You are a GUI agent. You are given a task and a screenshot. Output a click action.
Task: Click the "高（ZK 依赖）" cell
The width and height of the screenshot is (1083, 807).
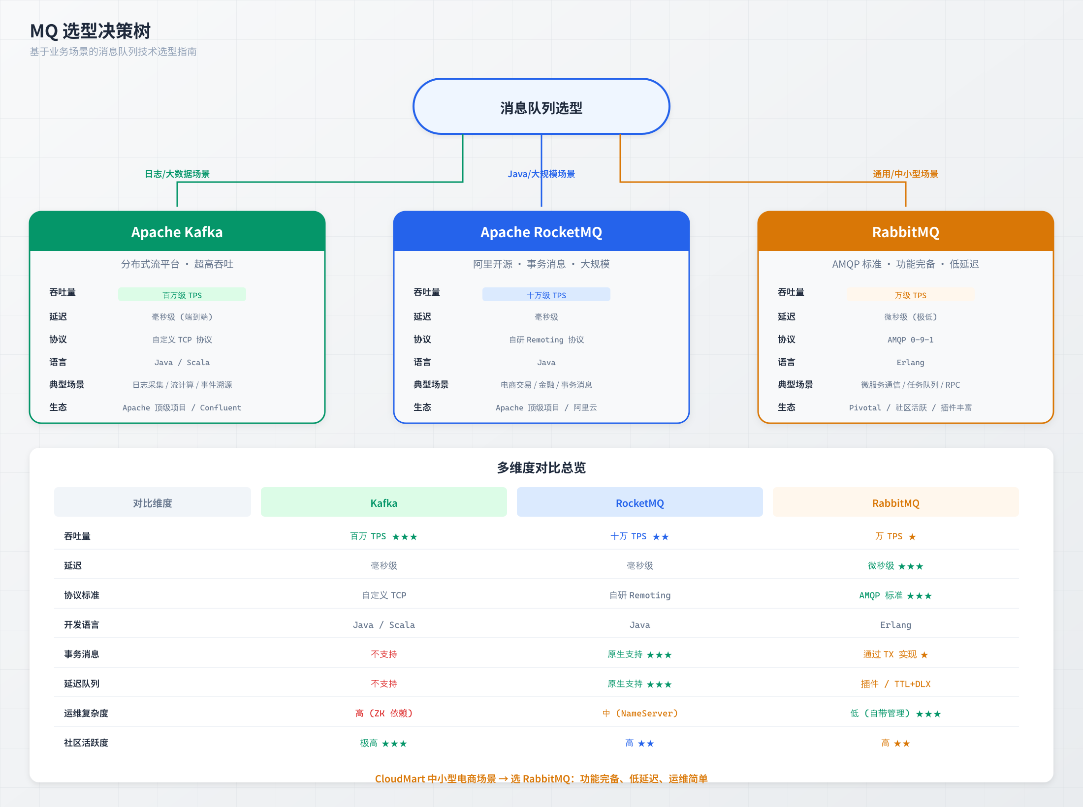pyautogui.click(x=384, y=714)
